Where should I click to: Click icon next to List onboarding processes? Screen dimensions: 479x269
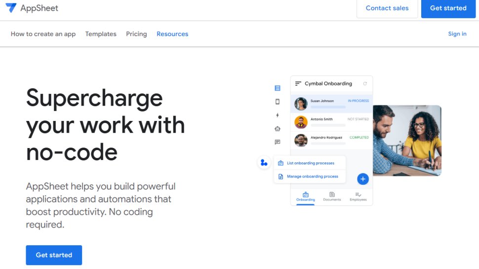coord(280,163)
